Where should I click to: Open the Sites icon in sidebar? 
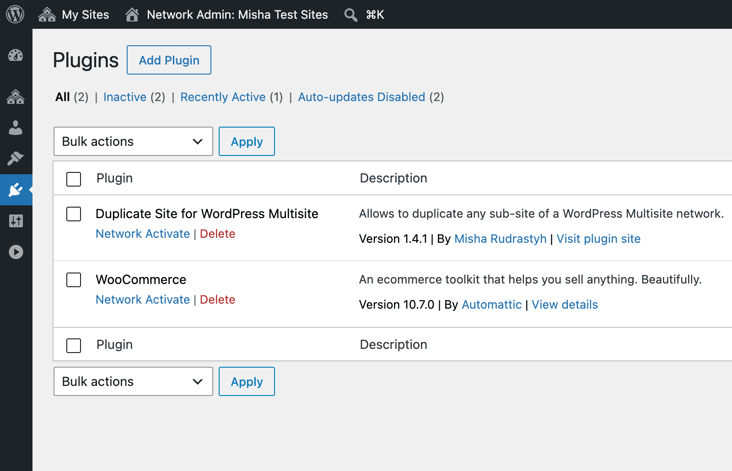[16, 97]
